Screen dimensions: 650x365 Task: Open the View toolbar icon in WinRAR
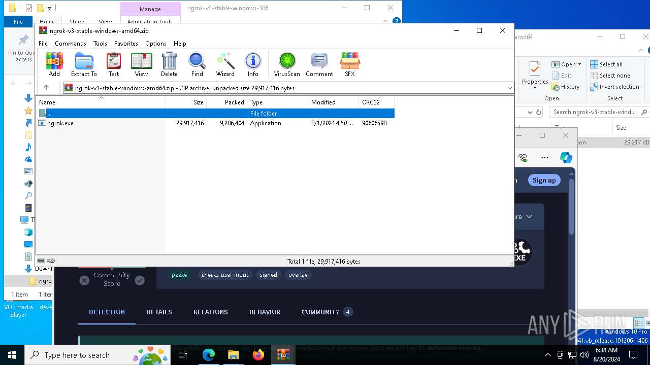(x=141, y=64)
